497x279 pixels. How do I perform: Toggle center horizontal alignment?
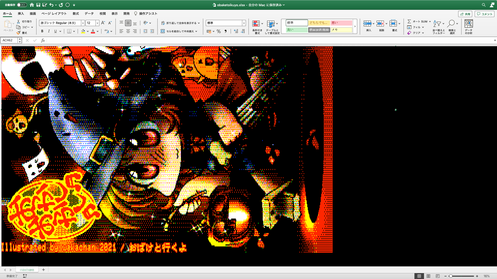[x=128, y=31]
